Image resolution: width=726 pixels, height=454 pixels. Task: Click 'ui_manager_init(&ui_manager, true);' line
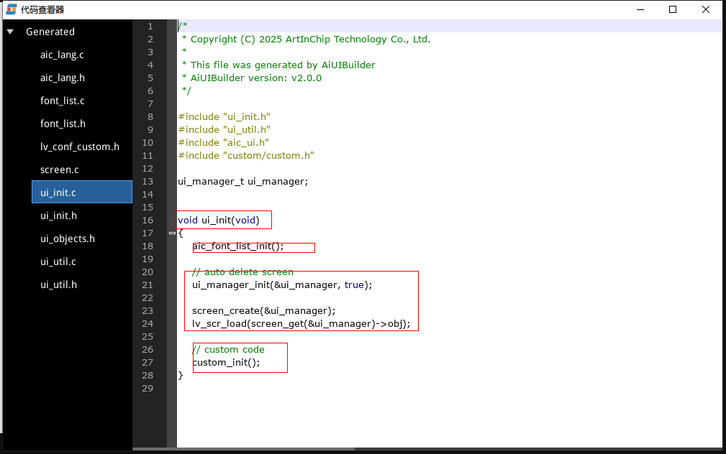pos(282,285)
